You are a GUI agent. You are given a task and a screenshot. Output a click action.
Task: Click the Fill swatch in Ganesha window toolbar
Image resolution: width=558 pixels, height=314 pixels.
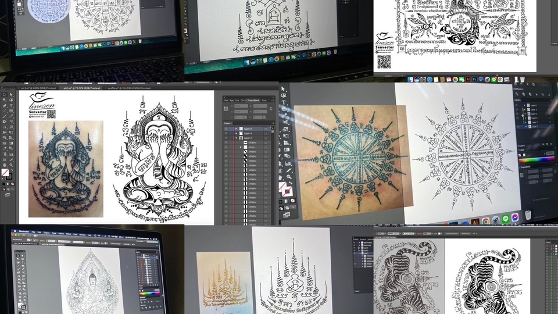5,172
